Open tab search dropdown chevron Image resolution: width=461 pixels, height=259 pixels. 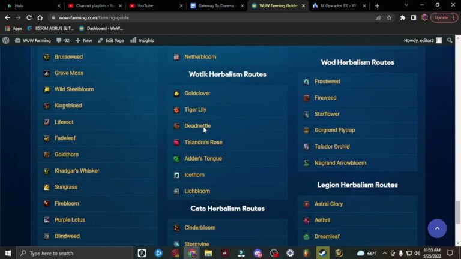406,5
